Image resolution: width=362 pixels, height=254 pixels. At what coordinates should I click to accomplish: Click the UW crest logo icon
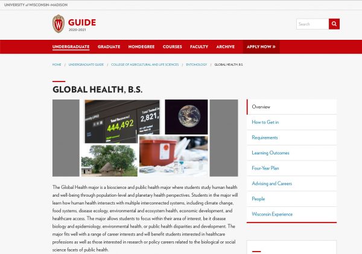tap(59, 24)
